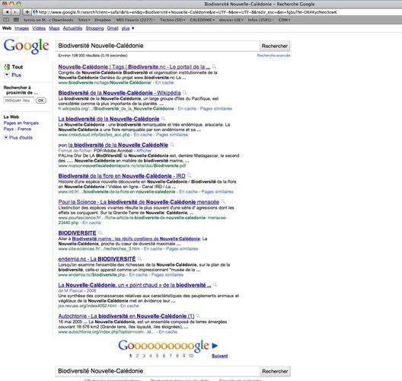Viewport: 402px width, 381px height.
Task: Filter by 'Pays : France'
Action: coord(18,129)
